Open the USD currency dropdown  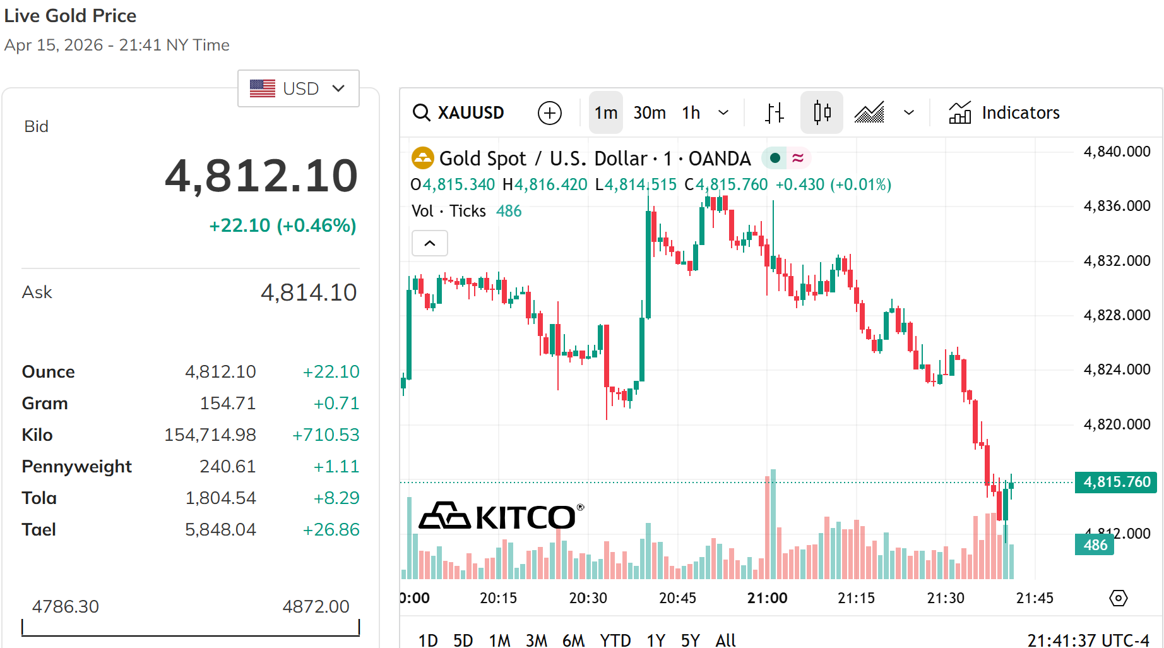pos(299,88)
